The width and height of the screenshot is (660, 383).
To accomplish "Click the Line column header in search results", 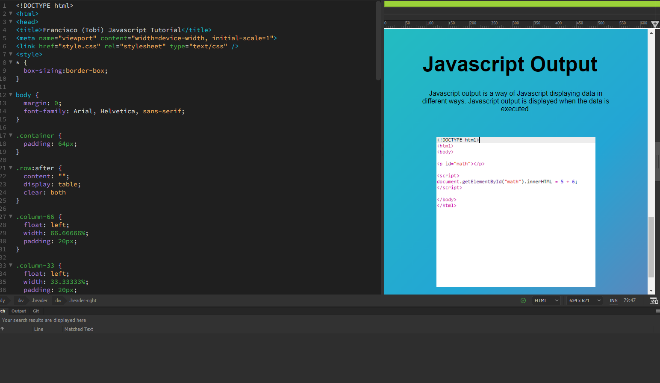I will (x=38, y=329).
